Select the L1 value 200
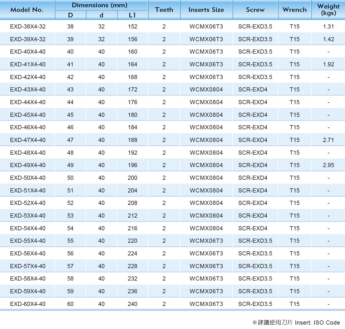Screen dimensions: 345x329 click(132, 178)
